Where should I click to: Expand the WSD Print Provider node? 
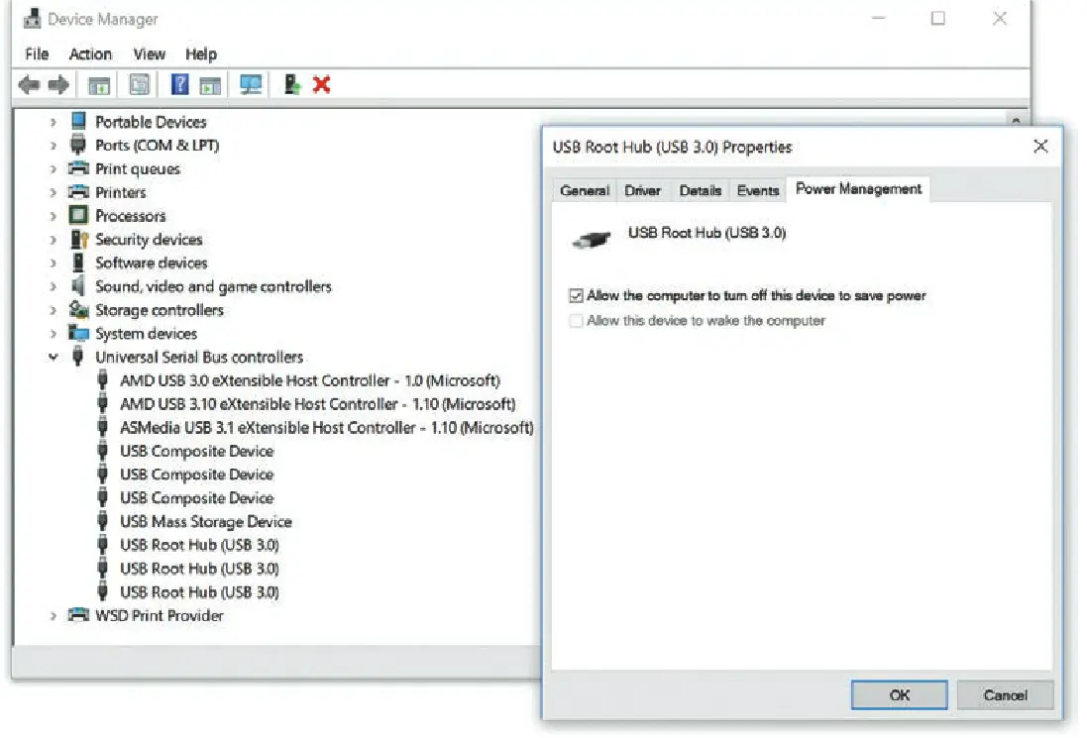click(x=54, y=616)
